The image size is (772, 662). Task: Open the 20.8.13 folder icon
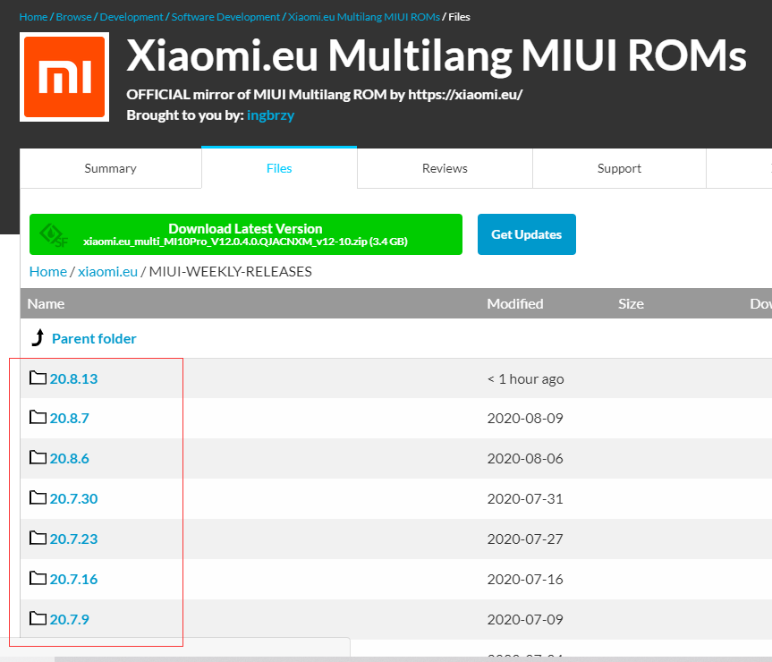(x=38, y=378)
